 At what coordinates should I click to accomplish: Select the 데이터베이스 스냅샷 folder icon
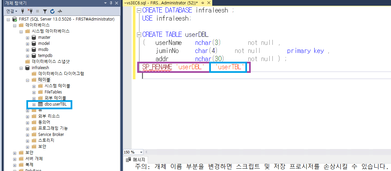[x=27, y=61]
